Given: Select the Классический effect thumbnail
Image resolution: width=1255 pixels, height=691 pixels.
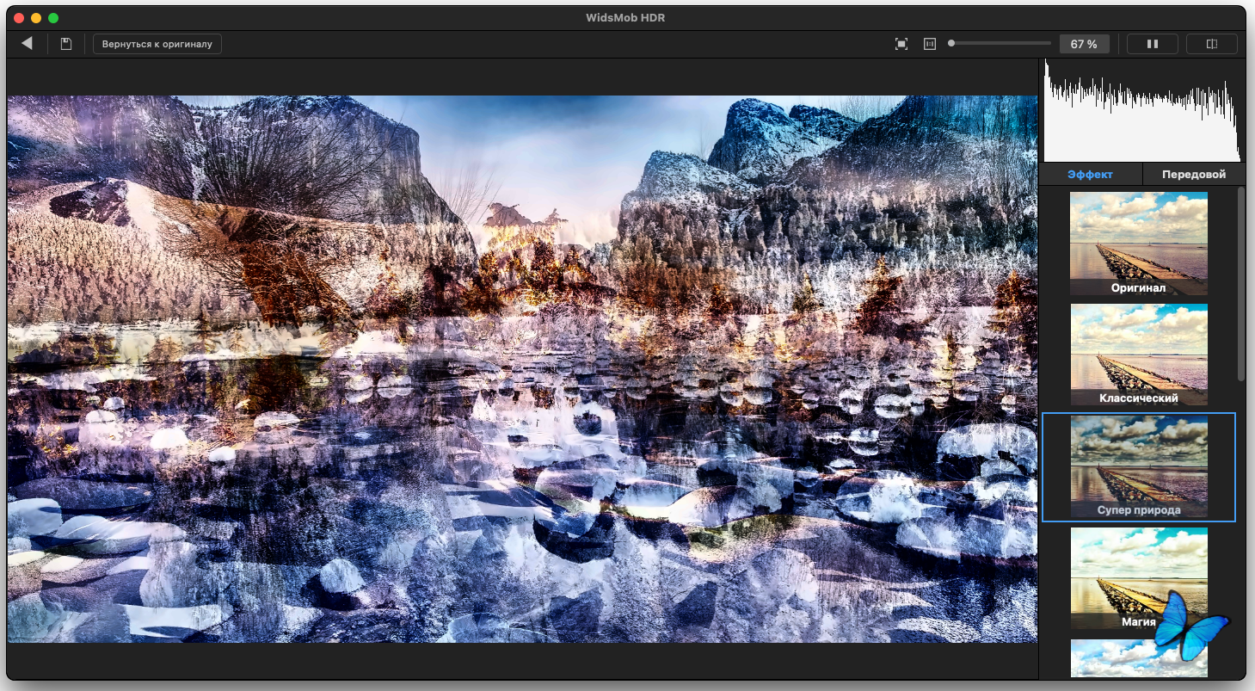Looking at the screenshot, I should pos(1138,355).
